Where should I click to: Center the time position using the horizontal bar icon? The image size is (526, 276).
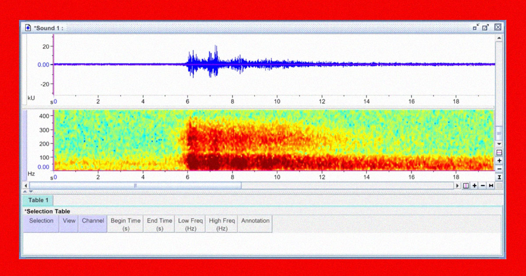click(x=466, y=186)
